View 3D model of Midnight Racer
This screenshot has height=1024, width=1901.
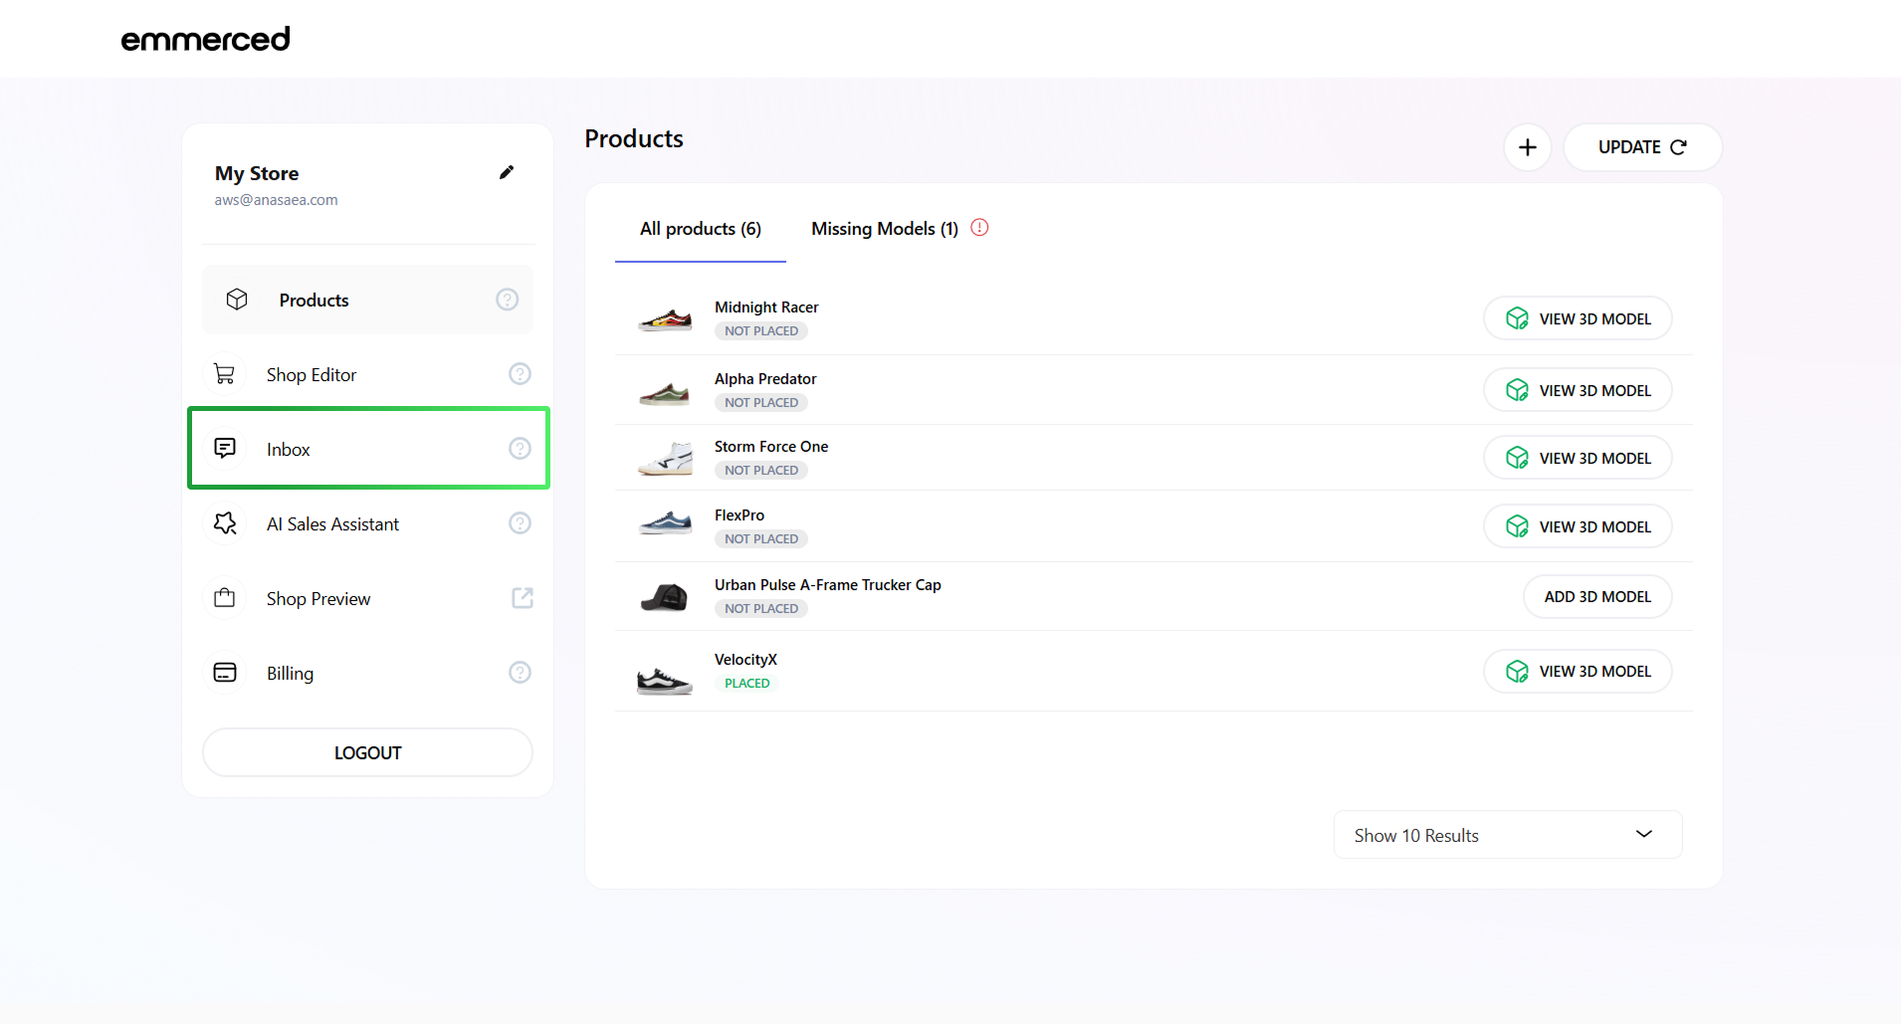(1577, 318)
